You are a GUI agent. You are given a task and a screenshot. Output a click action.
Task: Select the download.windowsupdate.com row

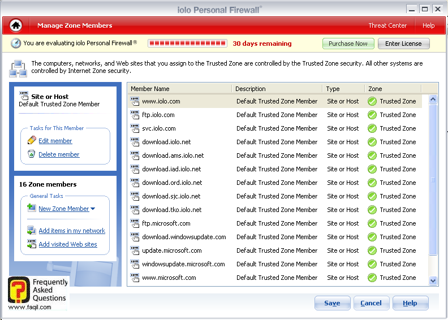(x=184, y=237)
